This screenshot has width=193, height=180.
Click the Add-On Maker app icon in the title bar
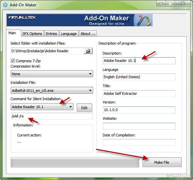5,5
